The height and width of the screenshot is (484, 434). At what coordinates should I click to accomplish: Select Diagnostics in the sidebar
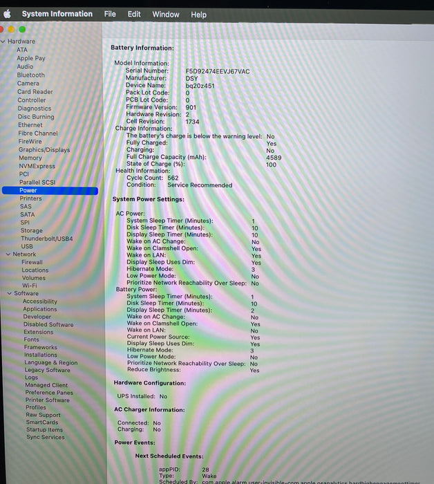(35, 109)
